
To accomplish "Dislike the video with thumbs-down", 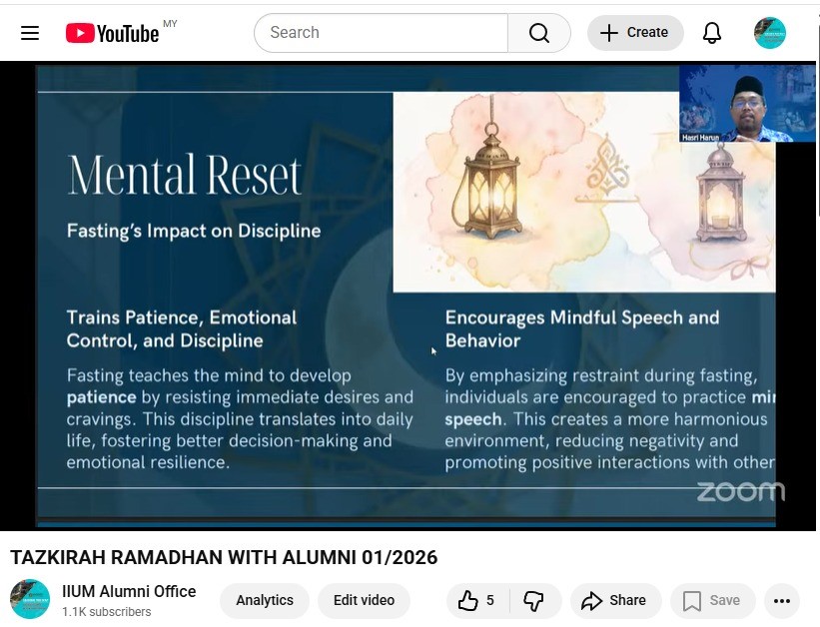I will point(534,600).
